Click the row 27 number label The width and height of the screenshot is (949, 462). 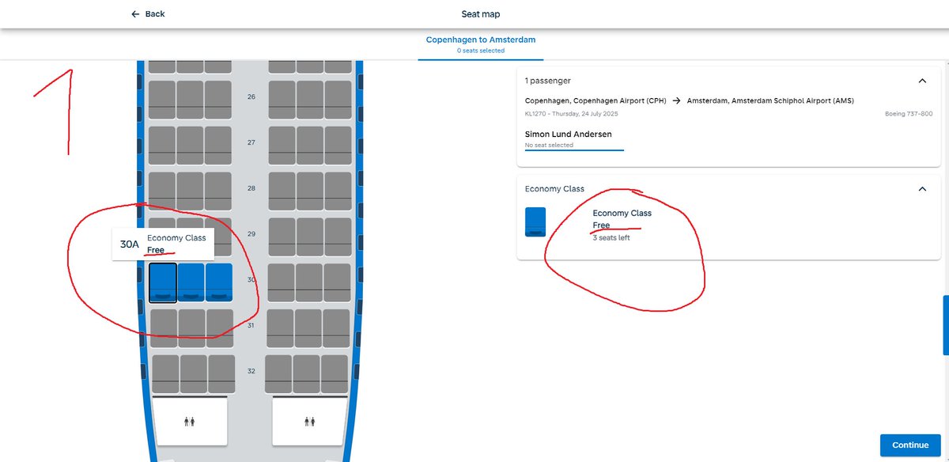(x=251, y=143)
